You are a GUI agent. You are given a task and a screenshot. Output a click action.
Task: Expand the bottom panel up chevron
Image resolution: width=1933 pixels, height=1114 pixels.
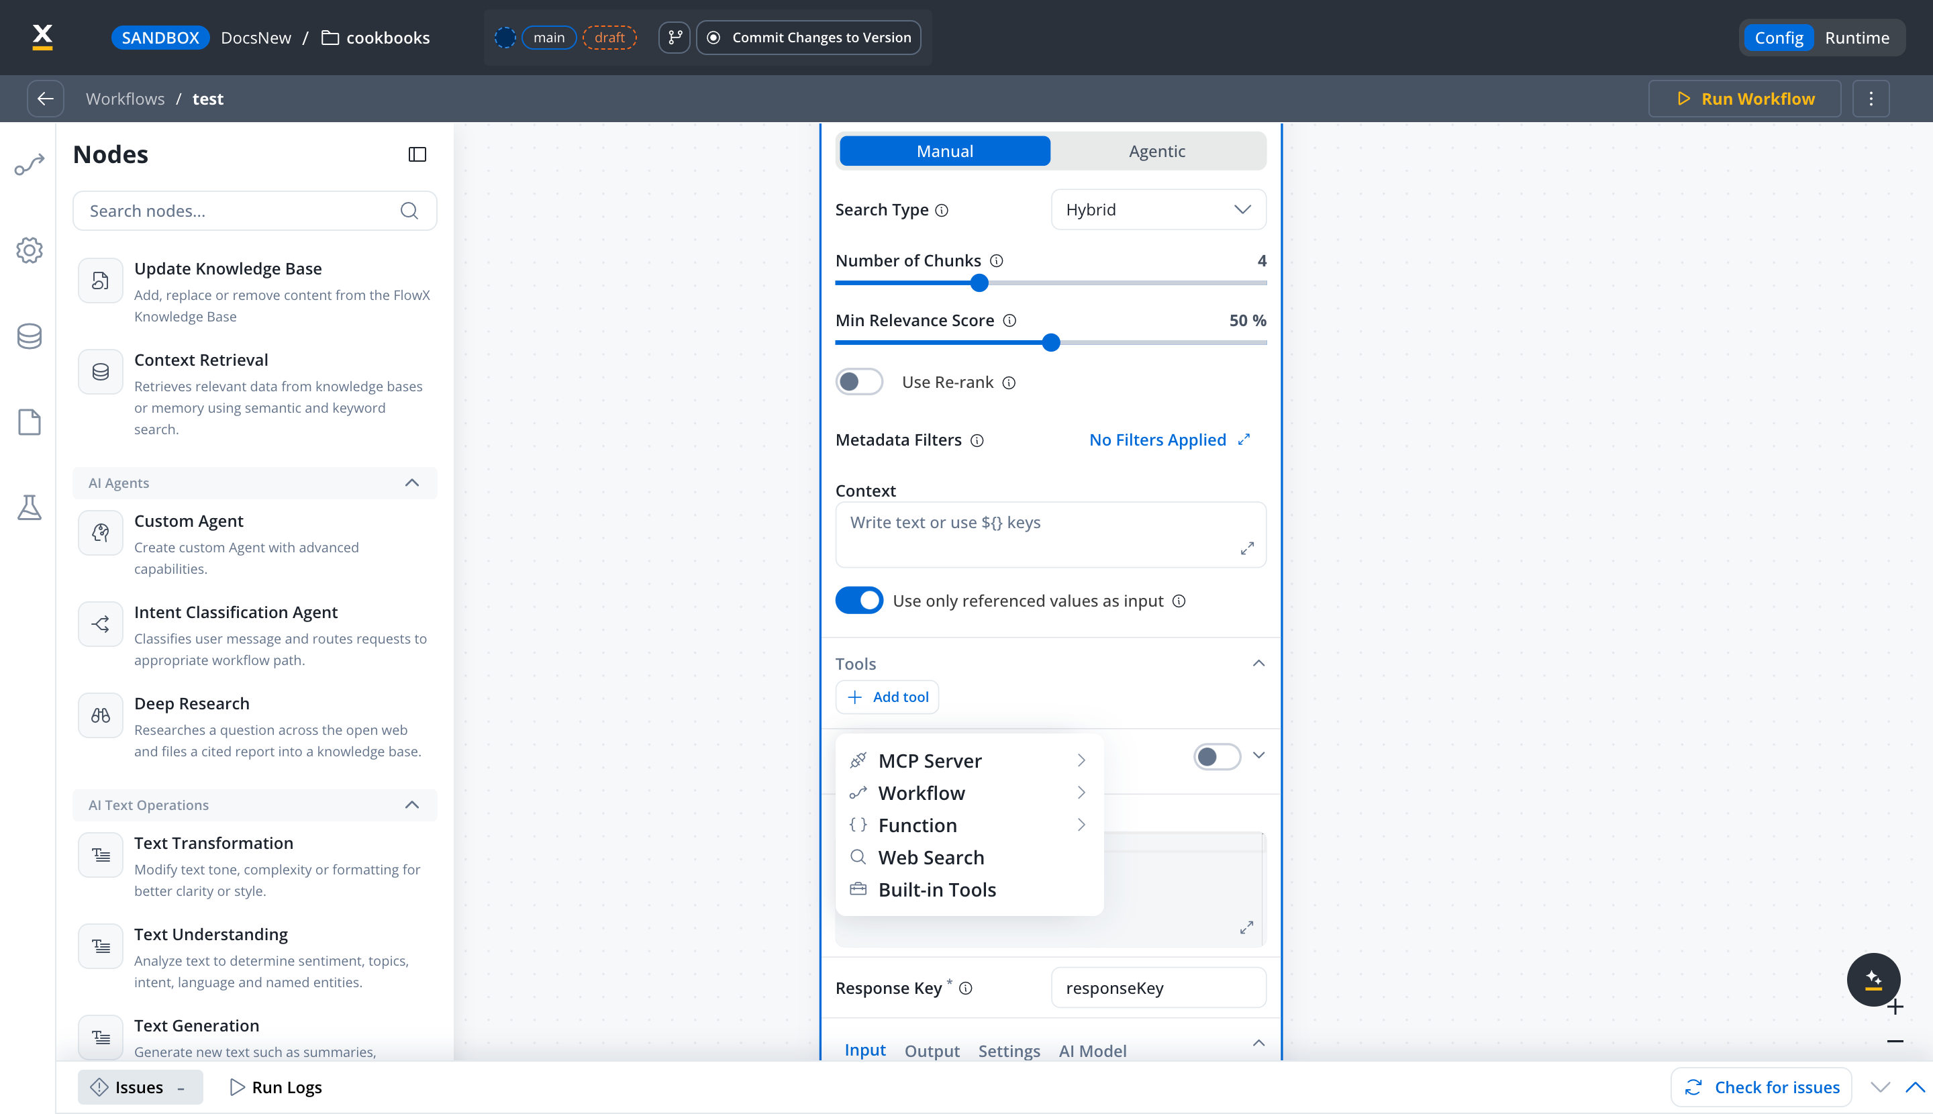click(x=1916, y=1087)
